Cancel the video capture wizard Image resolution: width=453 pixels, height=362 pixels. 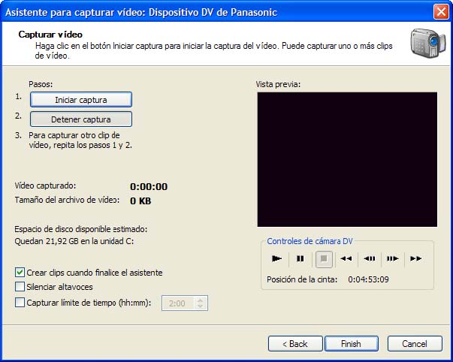[x=415, y=343]
